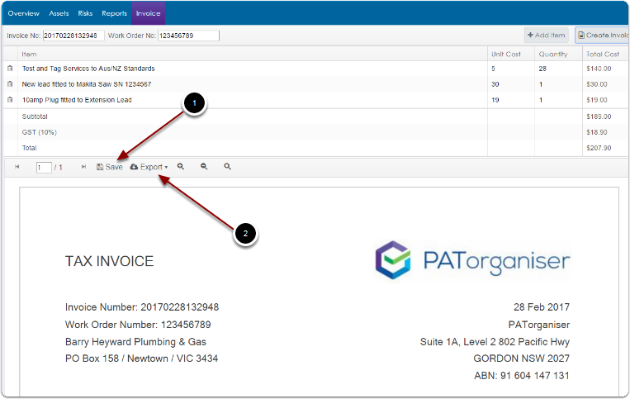Screen dimensions: 630x399
Task: Zoom in on the invoice preview
Action: pyautogui.click(x=181, y=166)
